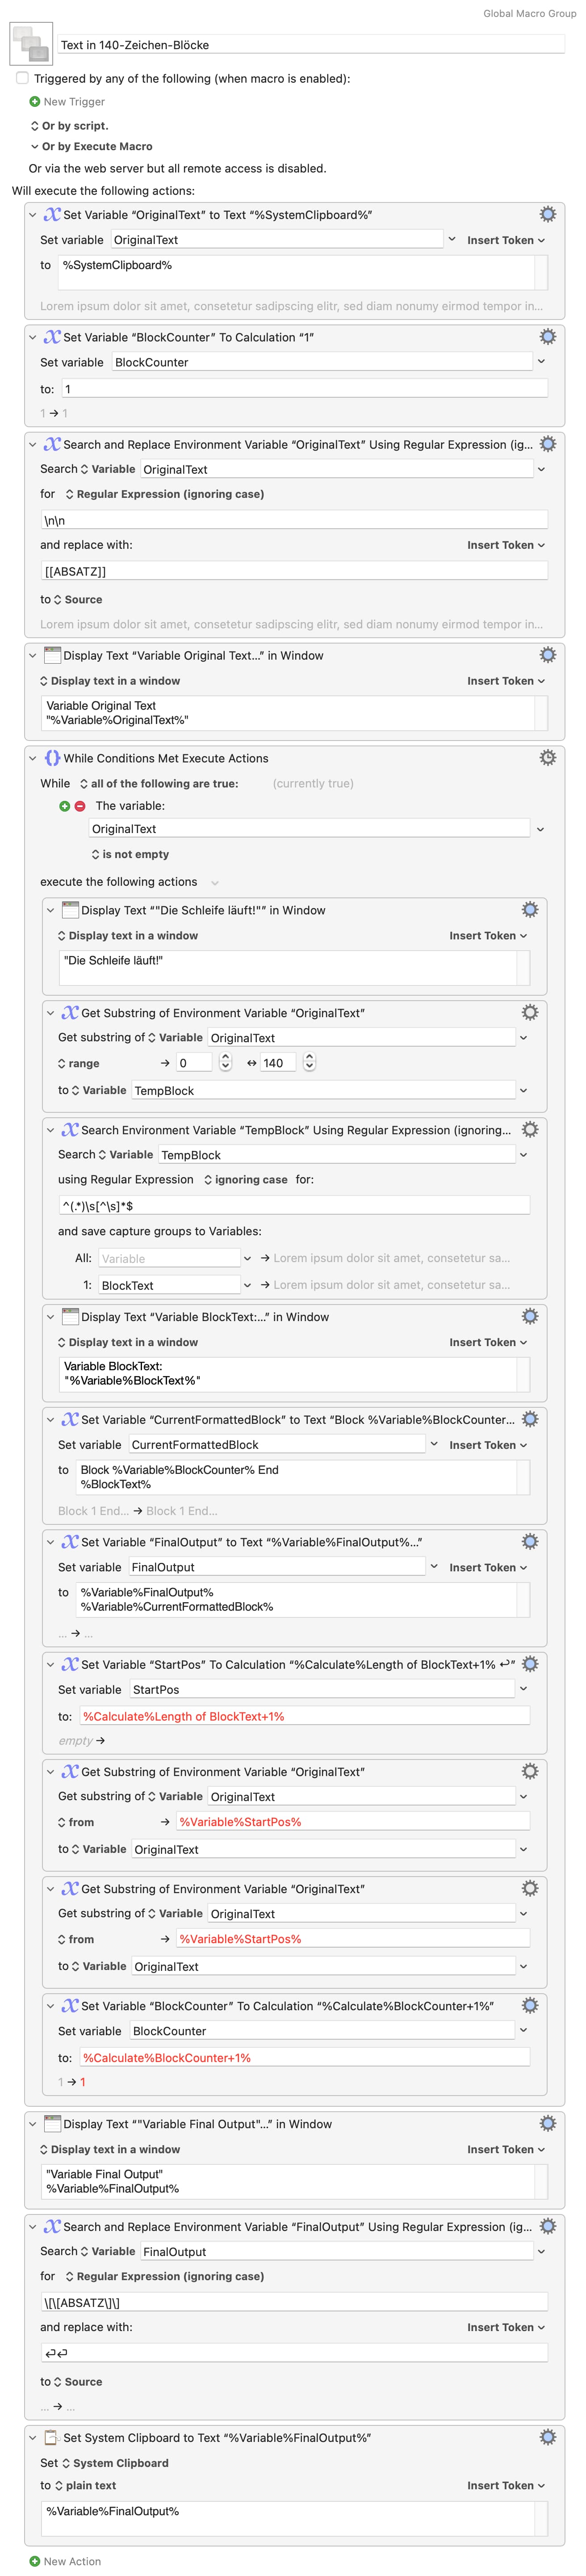Open gear menu for While Conditions Met action

click(x=547, y=758)
